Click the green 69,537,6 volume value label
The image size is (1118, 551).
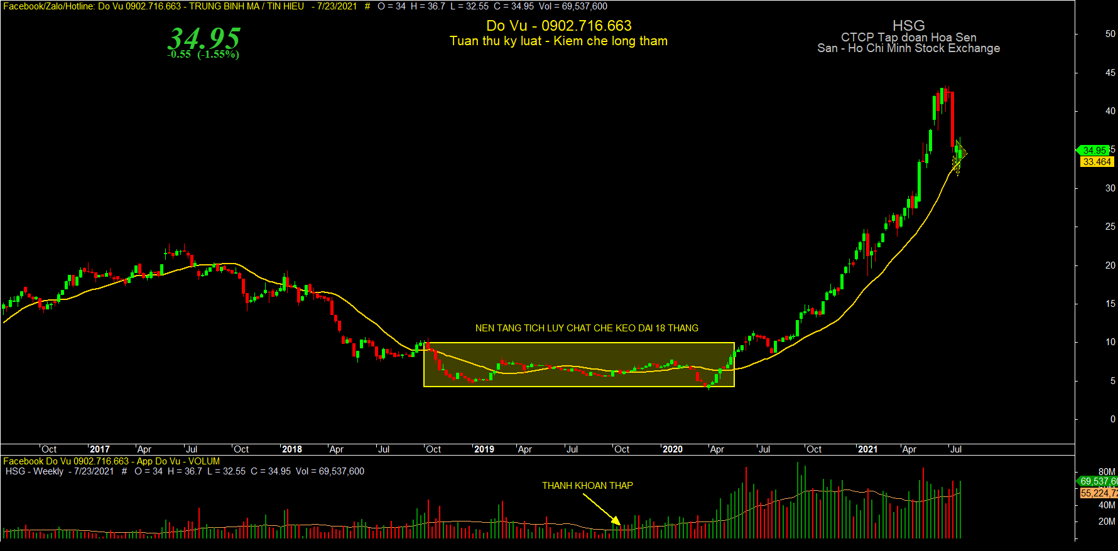click(1098, 481)
